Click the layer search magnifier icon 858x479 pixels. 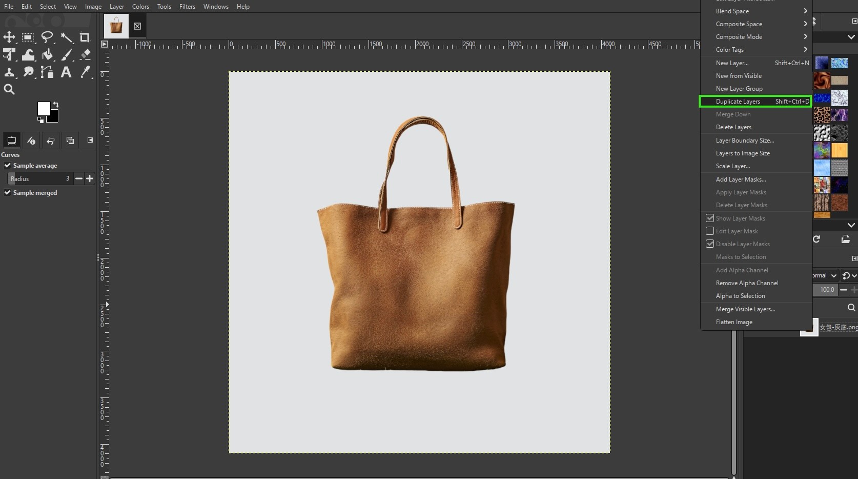[851, 308]
